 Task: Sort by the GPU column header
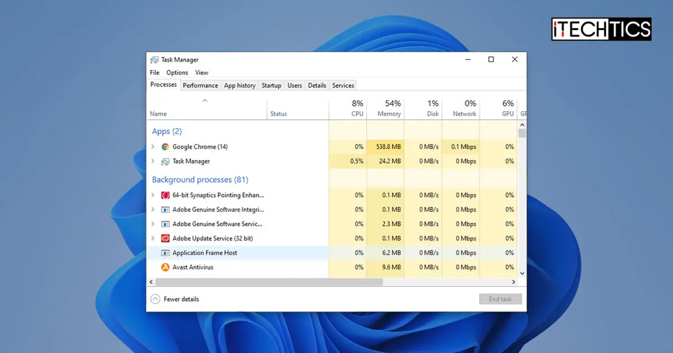[498, 109]
